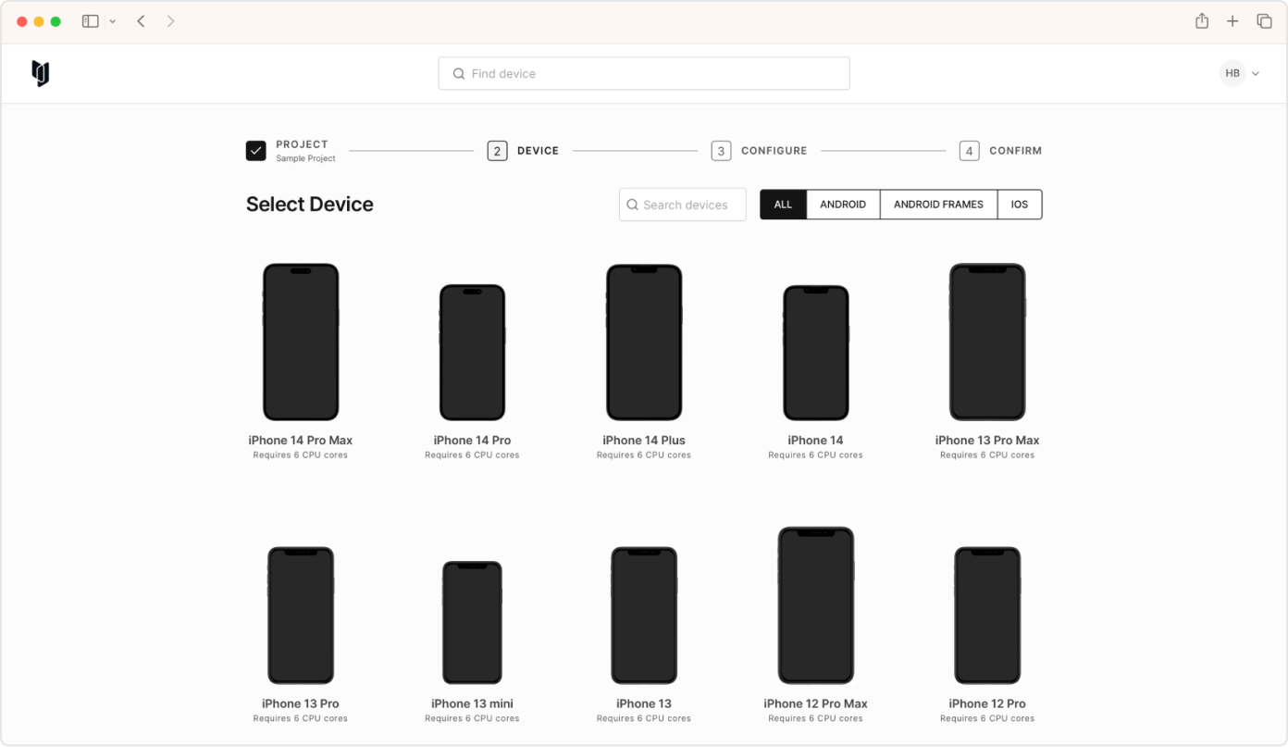
Task: Go to the Confirm step label
Action: (1015, 151)
